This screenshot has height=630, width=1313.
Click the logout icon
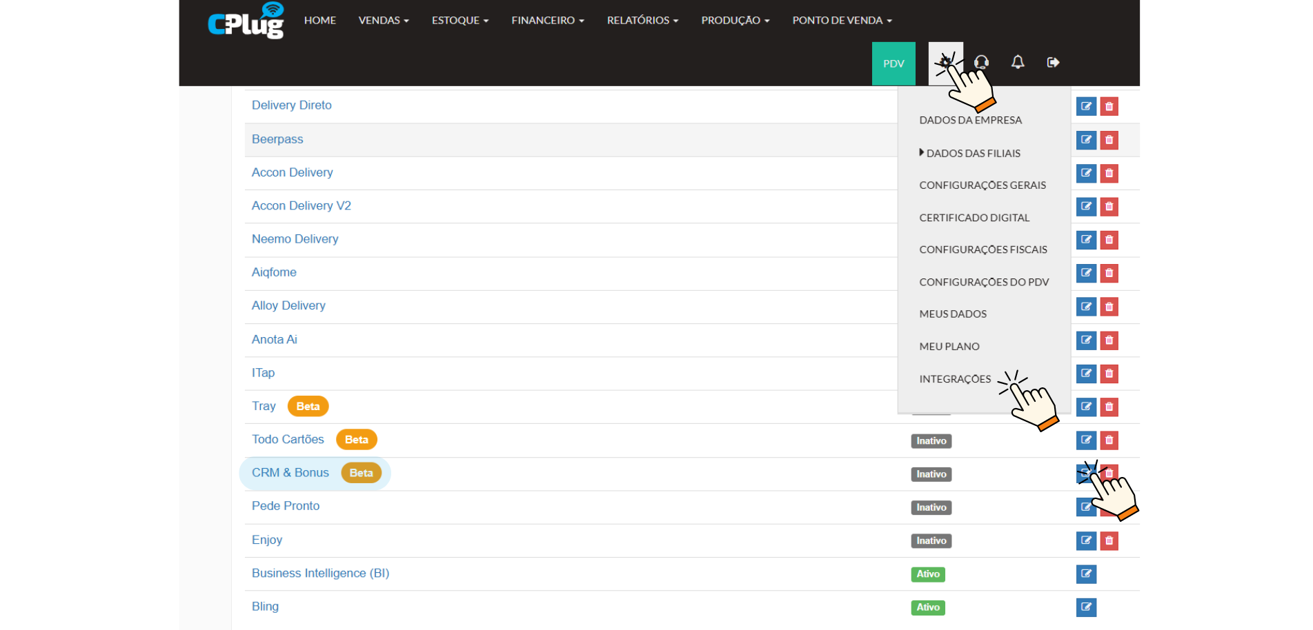click(1053, 63)
